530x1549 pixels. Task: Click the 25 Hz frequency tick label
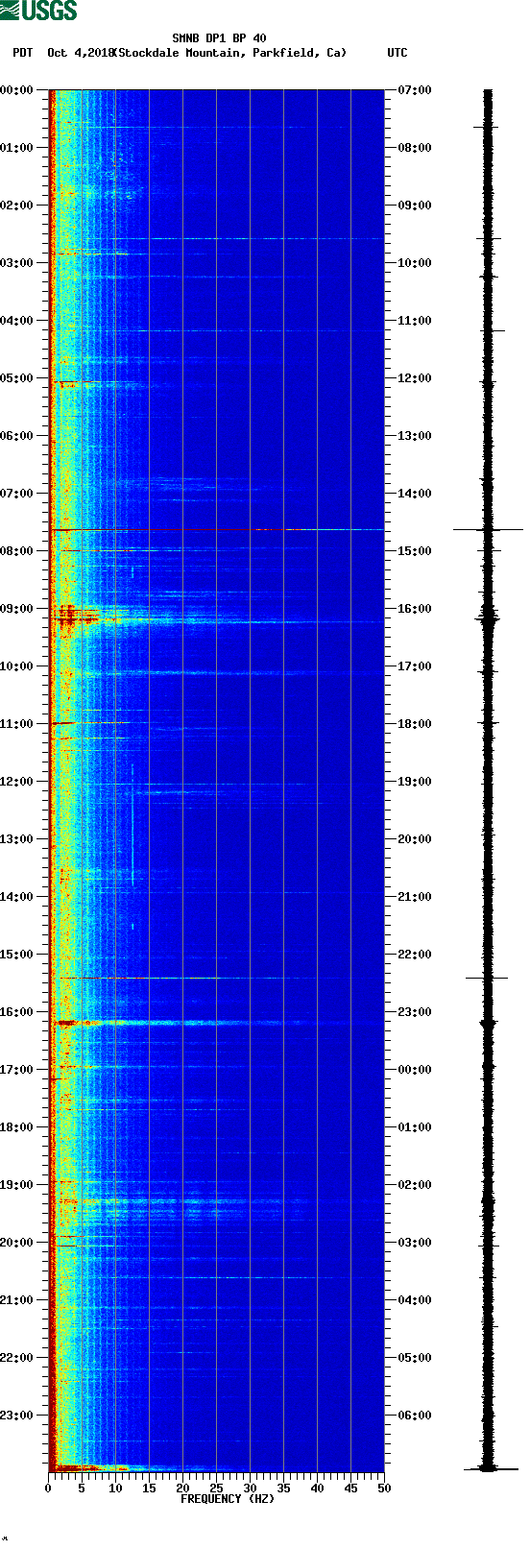click(216, 1488)
